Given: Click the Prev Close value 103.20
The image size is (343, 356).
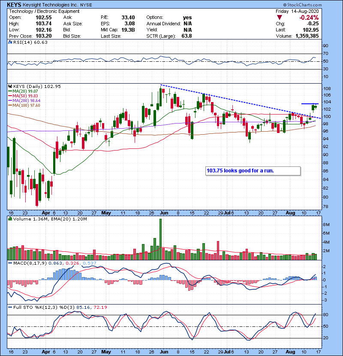Looking at the screenshot, I should [x=44, y=36].
